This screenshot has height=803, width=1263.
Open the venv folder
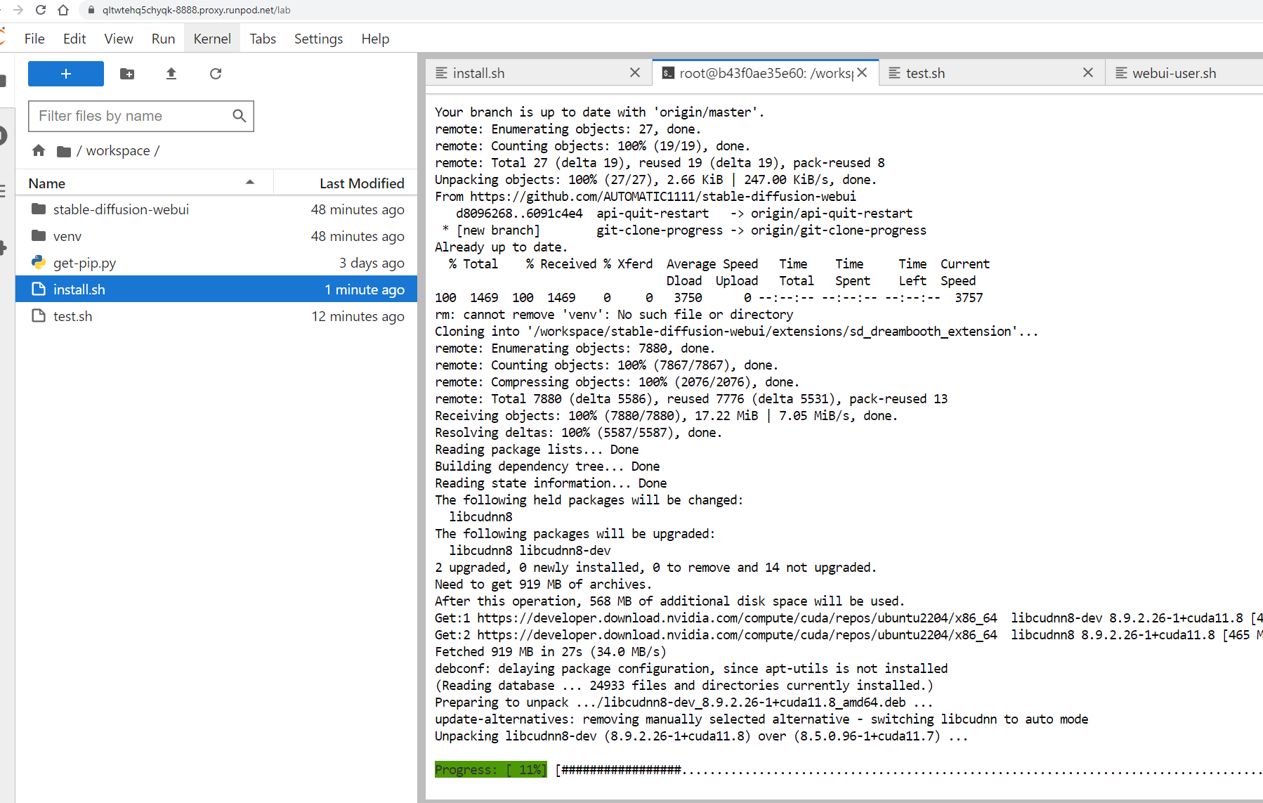67,235
